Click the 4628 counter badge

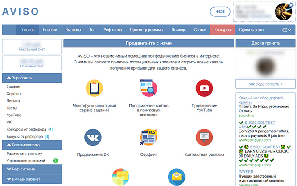219,12
